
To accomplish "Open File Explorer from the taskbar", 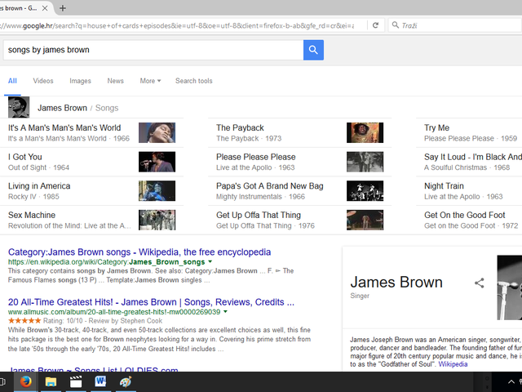I will pyautogui.click(x=51, y=381).
